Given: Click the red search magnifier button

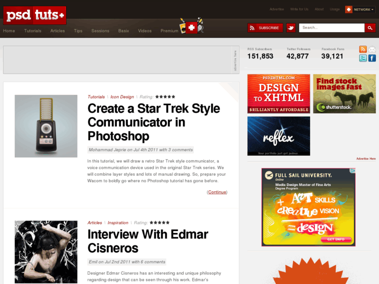Looking at the screenshot, I should click(370, 28).
